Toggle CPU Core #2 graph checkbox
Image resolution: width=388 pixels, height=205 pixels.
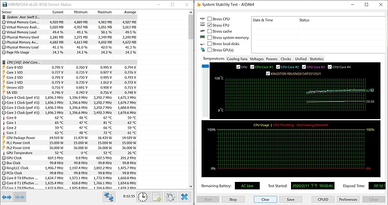click(278, 67)
